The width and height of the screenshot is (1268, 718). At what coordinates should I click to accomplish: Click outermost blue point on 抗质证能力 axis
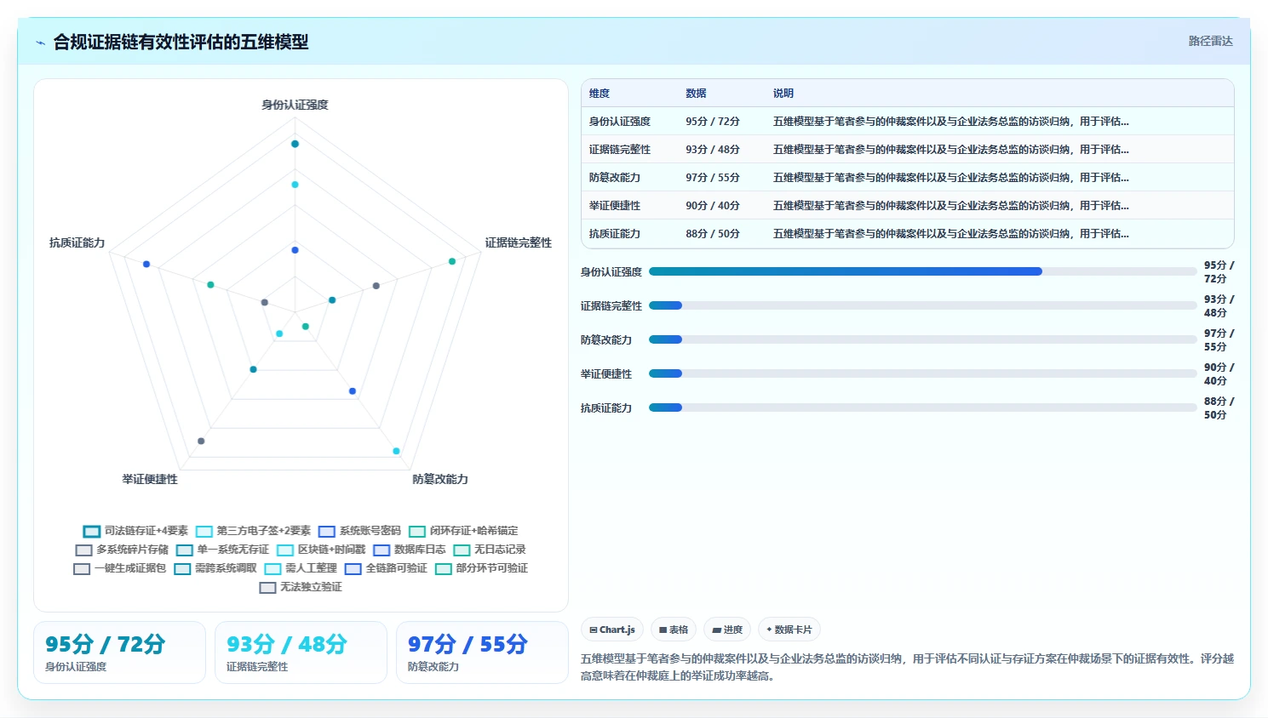coord(146,265)
